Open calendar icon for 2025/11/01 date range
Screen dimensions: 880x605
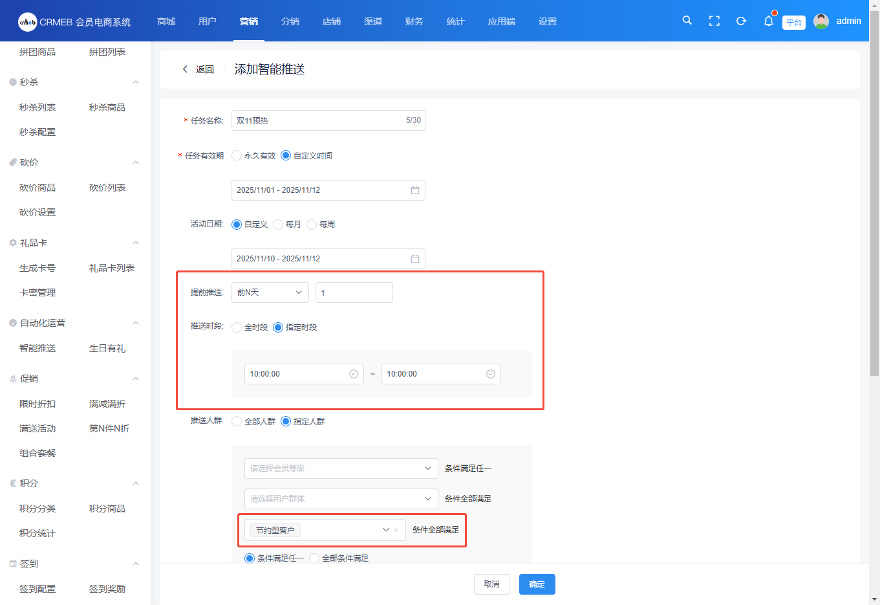pyautogui.click(x=415, y=190)
